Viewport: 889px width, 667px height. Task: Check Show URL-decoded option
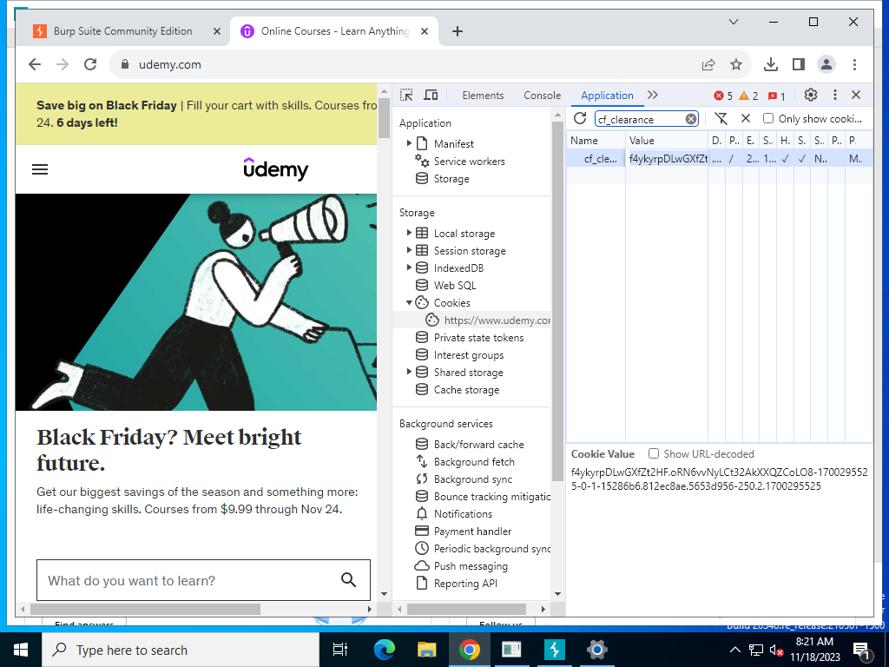pos(654,453)
